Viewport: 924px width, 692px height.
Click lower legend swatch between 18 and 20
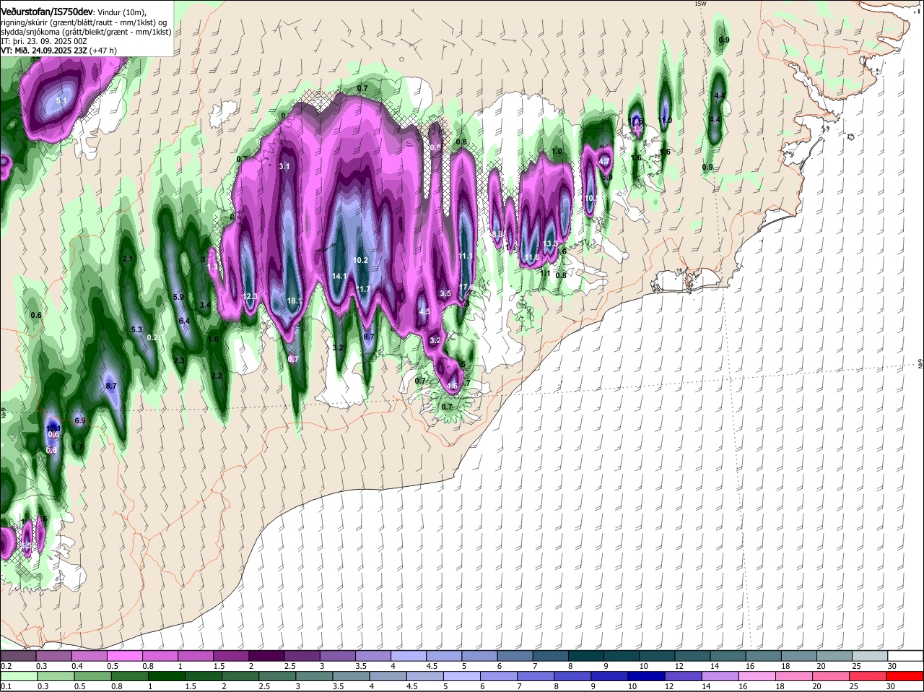(794, 676)
